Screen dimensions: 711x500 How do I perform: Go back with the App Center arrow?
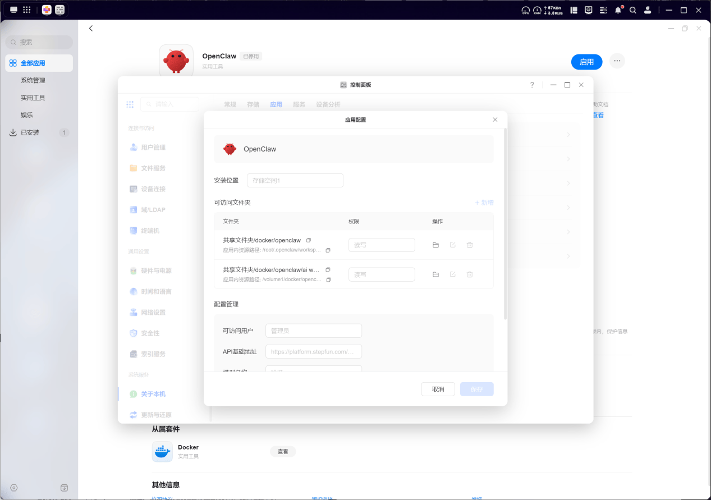(x=91, y=28)
